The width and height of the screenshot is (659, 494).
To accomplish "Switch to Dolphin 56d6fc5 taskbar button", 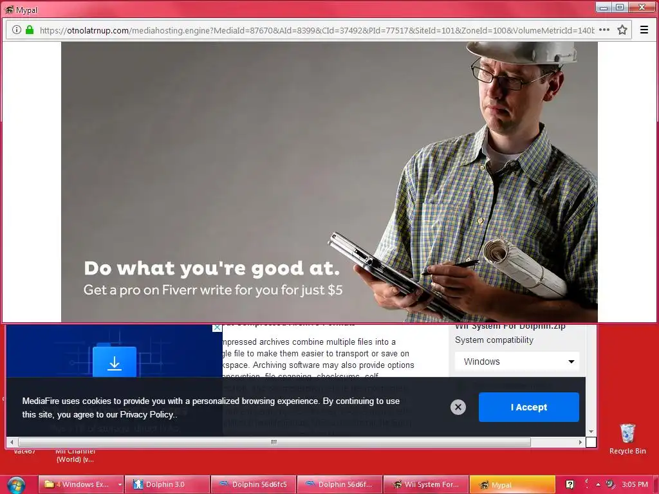I will [254, 484].
